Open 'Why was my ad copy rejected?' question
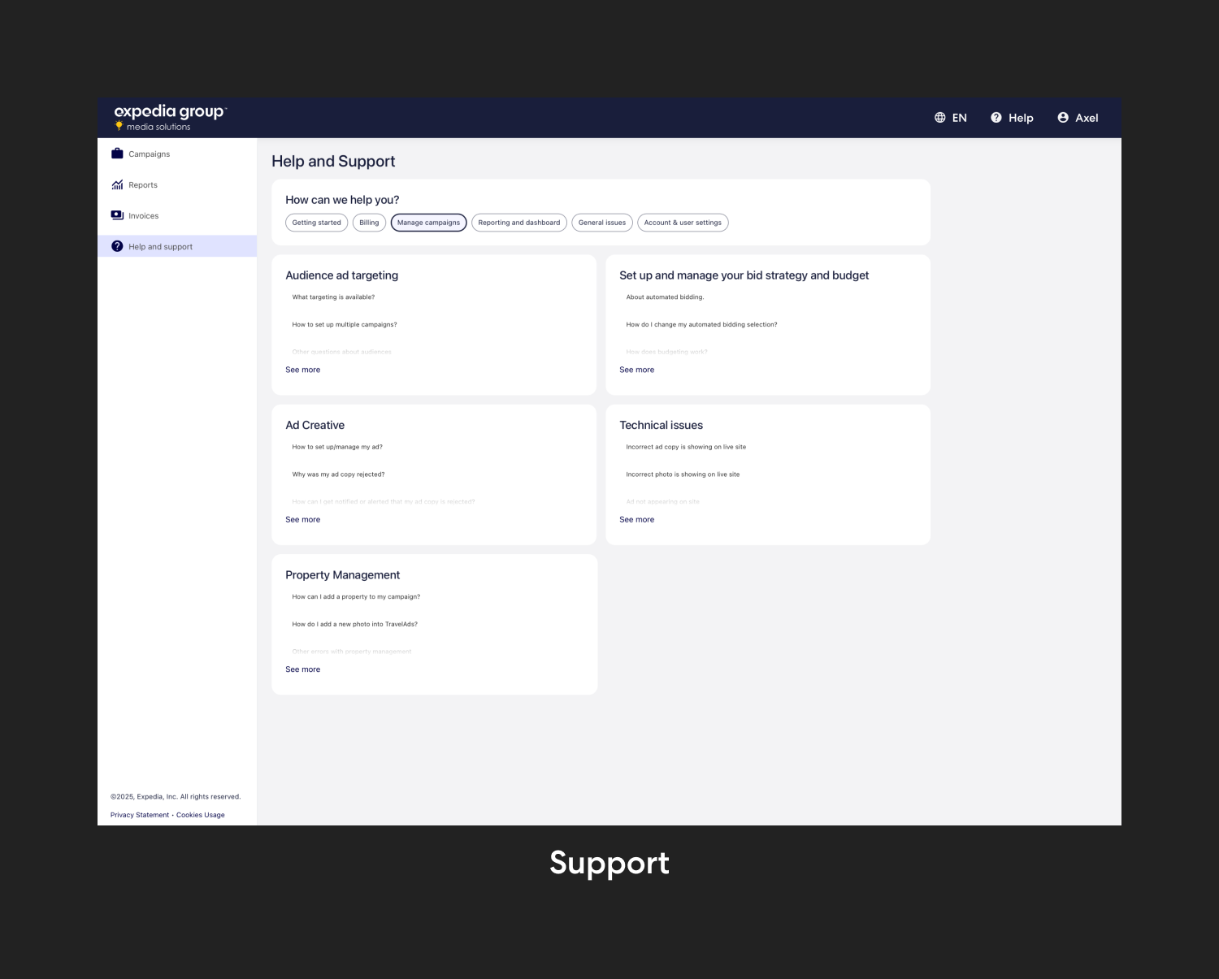The width and height of the screenshot is (1219, 979). point(338,474)
